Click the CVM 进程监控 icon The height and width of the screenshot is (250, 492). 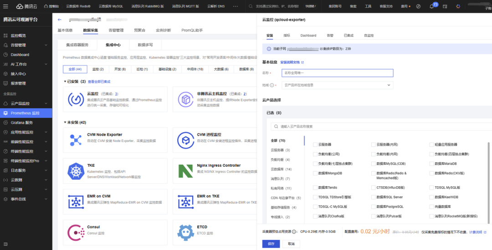186,140
